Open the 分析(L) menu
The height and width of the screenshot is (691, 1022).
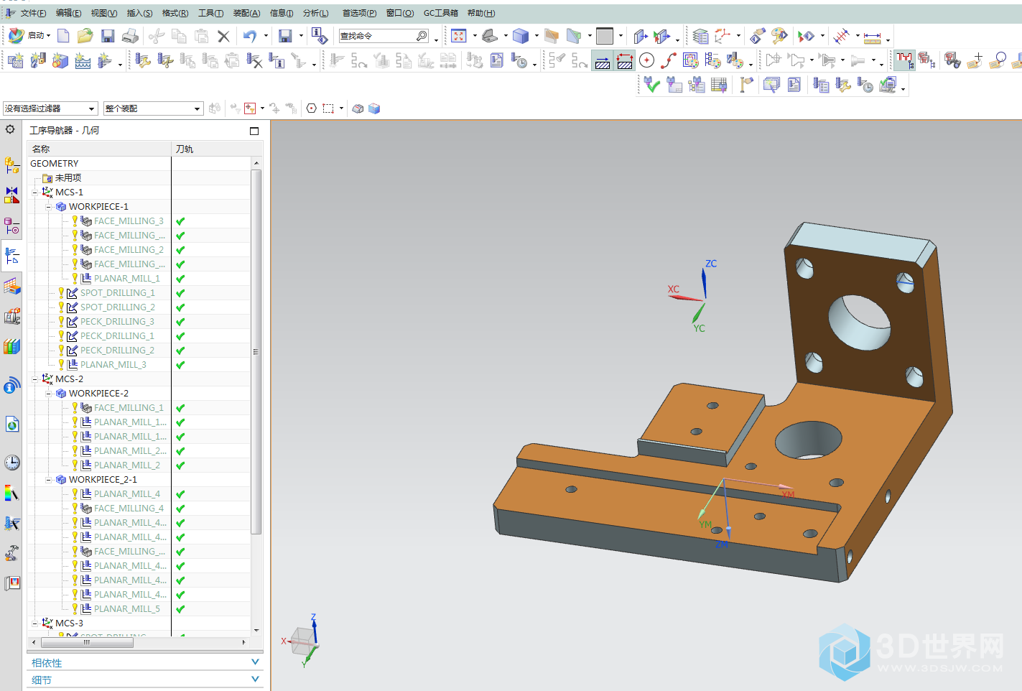(315, 13)
